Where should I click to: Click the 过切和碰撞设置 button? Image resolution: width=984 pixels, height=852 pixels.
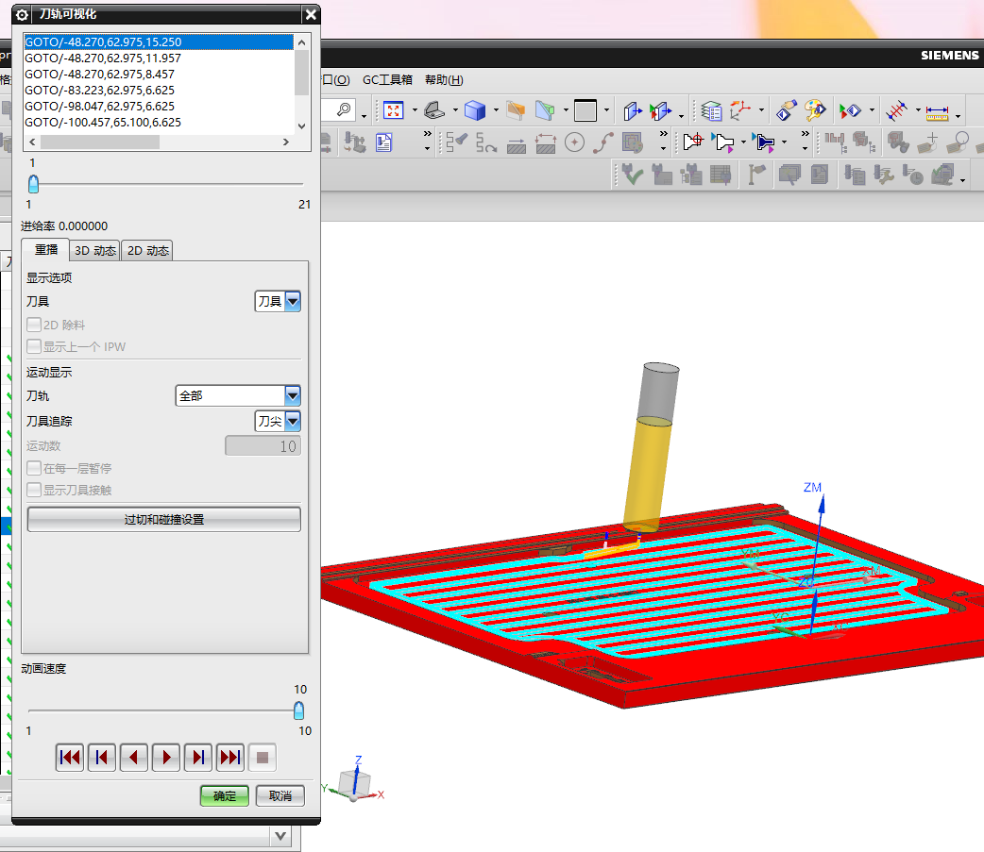point(163,519)
